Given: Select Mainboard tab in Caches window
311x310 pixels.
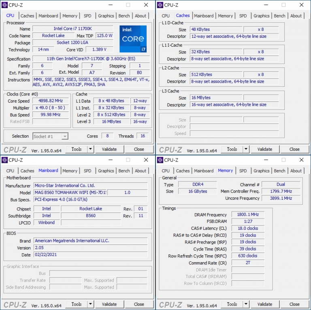Looking at the screenshot, I should [x=204, y=16].
